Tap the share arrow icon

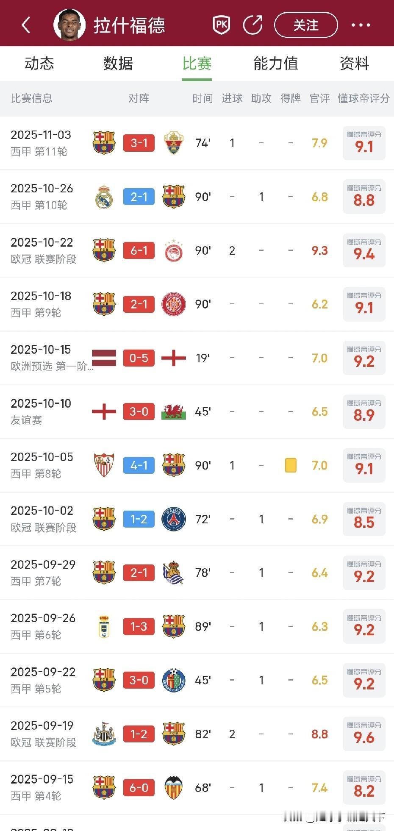click(253, 25)
